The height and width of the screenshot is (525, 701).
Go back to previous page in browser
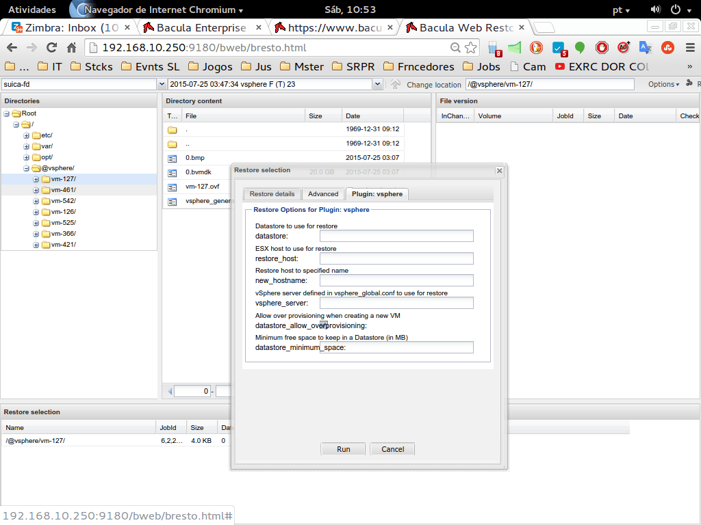12,47
